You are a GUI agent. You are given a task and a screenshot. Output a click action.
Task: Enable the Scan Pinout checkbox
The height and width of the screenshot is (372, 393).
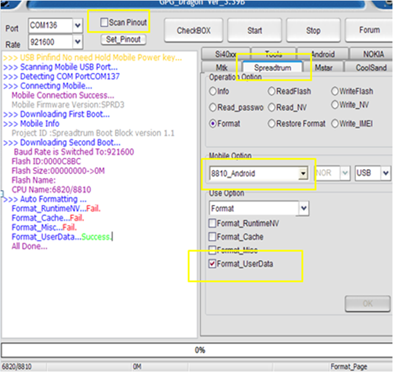(104, 23)
